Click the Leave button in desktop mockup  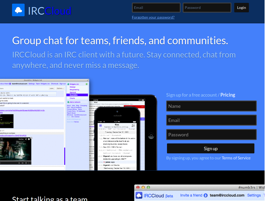click(x=52, y=88)
